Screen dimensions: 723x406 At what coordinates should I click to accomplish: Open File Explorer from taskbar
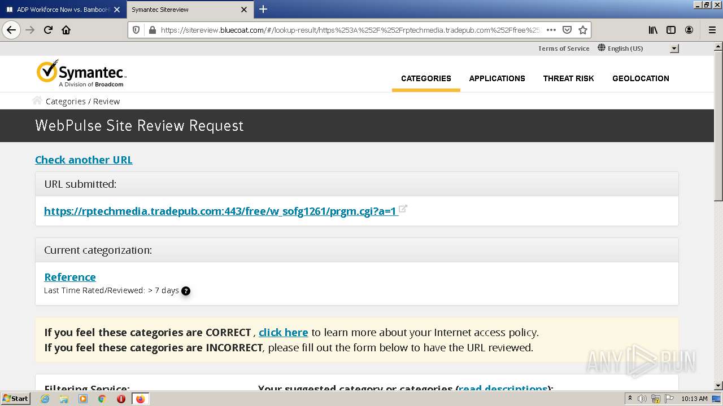point(64,399)
